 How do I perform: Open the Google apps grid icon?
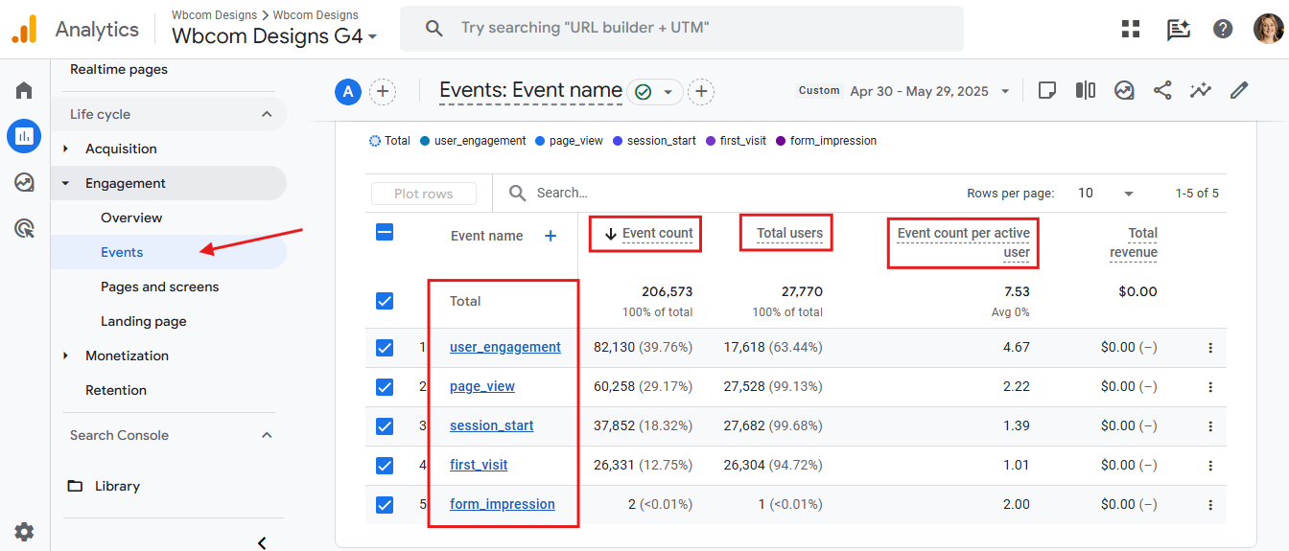1131,29
